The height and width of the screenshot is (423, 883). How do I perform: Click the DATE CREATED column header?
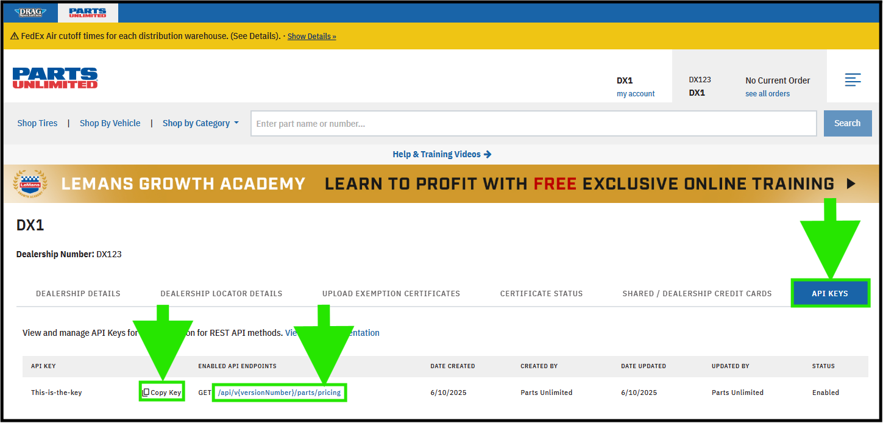[x=453, y=366]
